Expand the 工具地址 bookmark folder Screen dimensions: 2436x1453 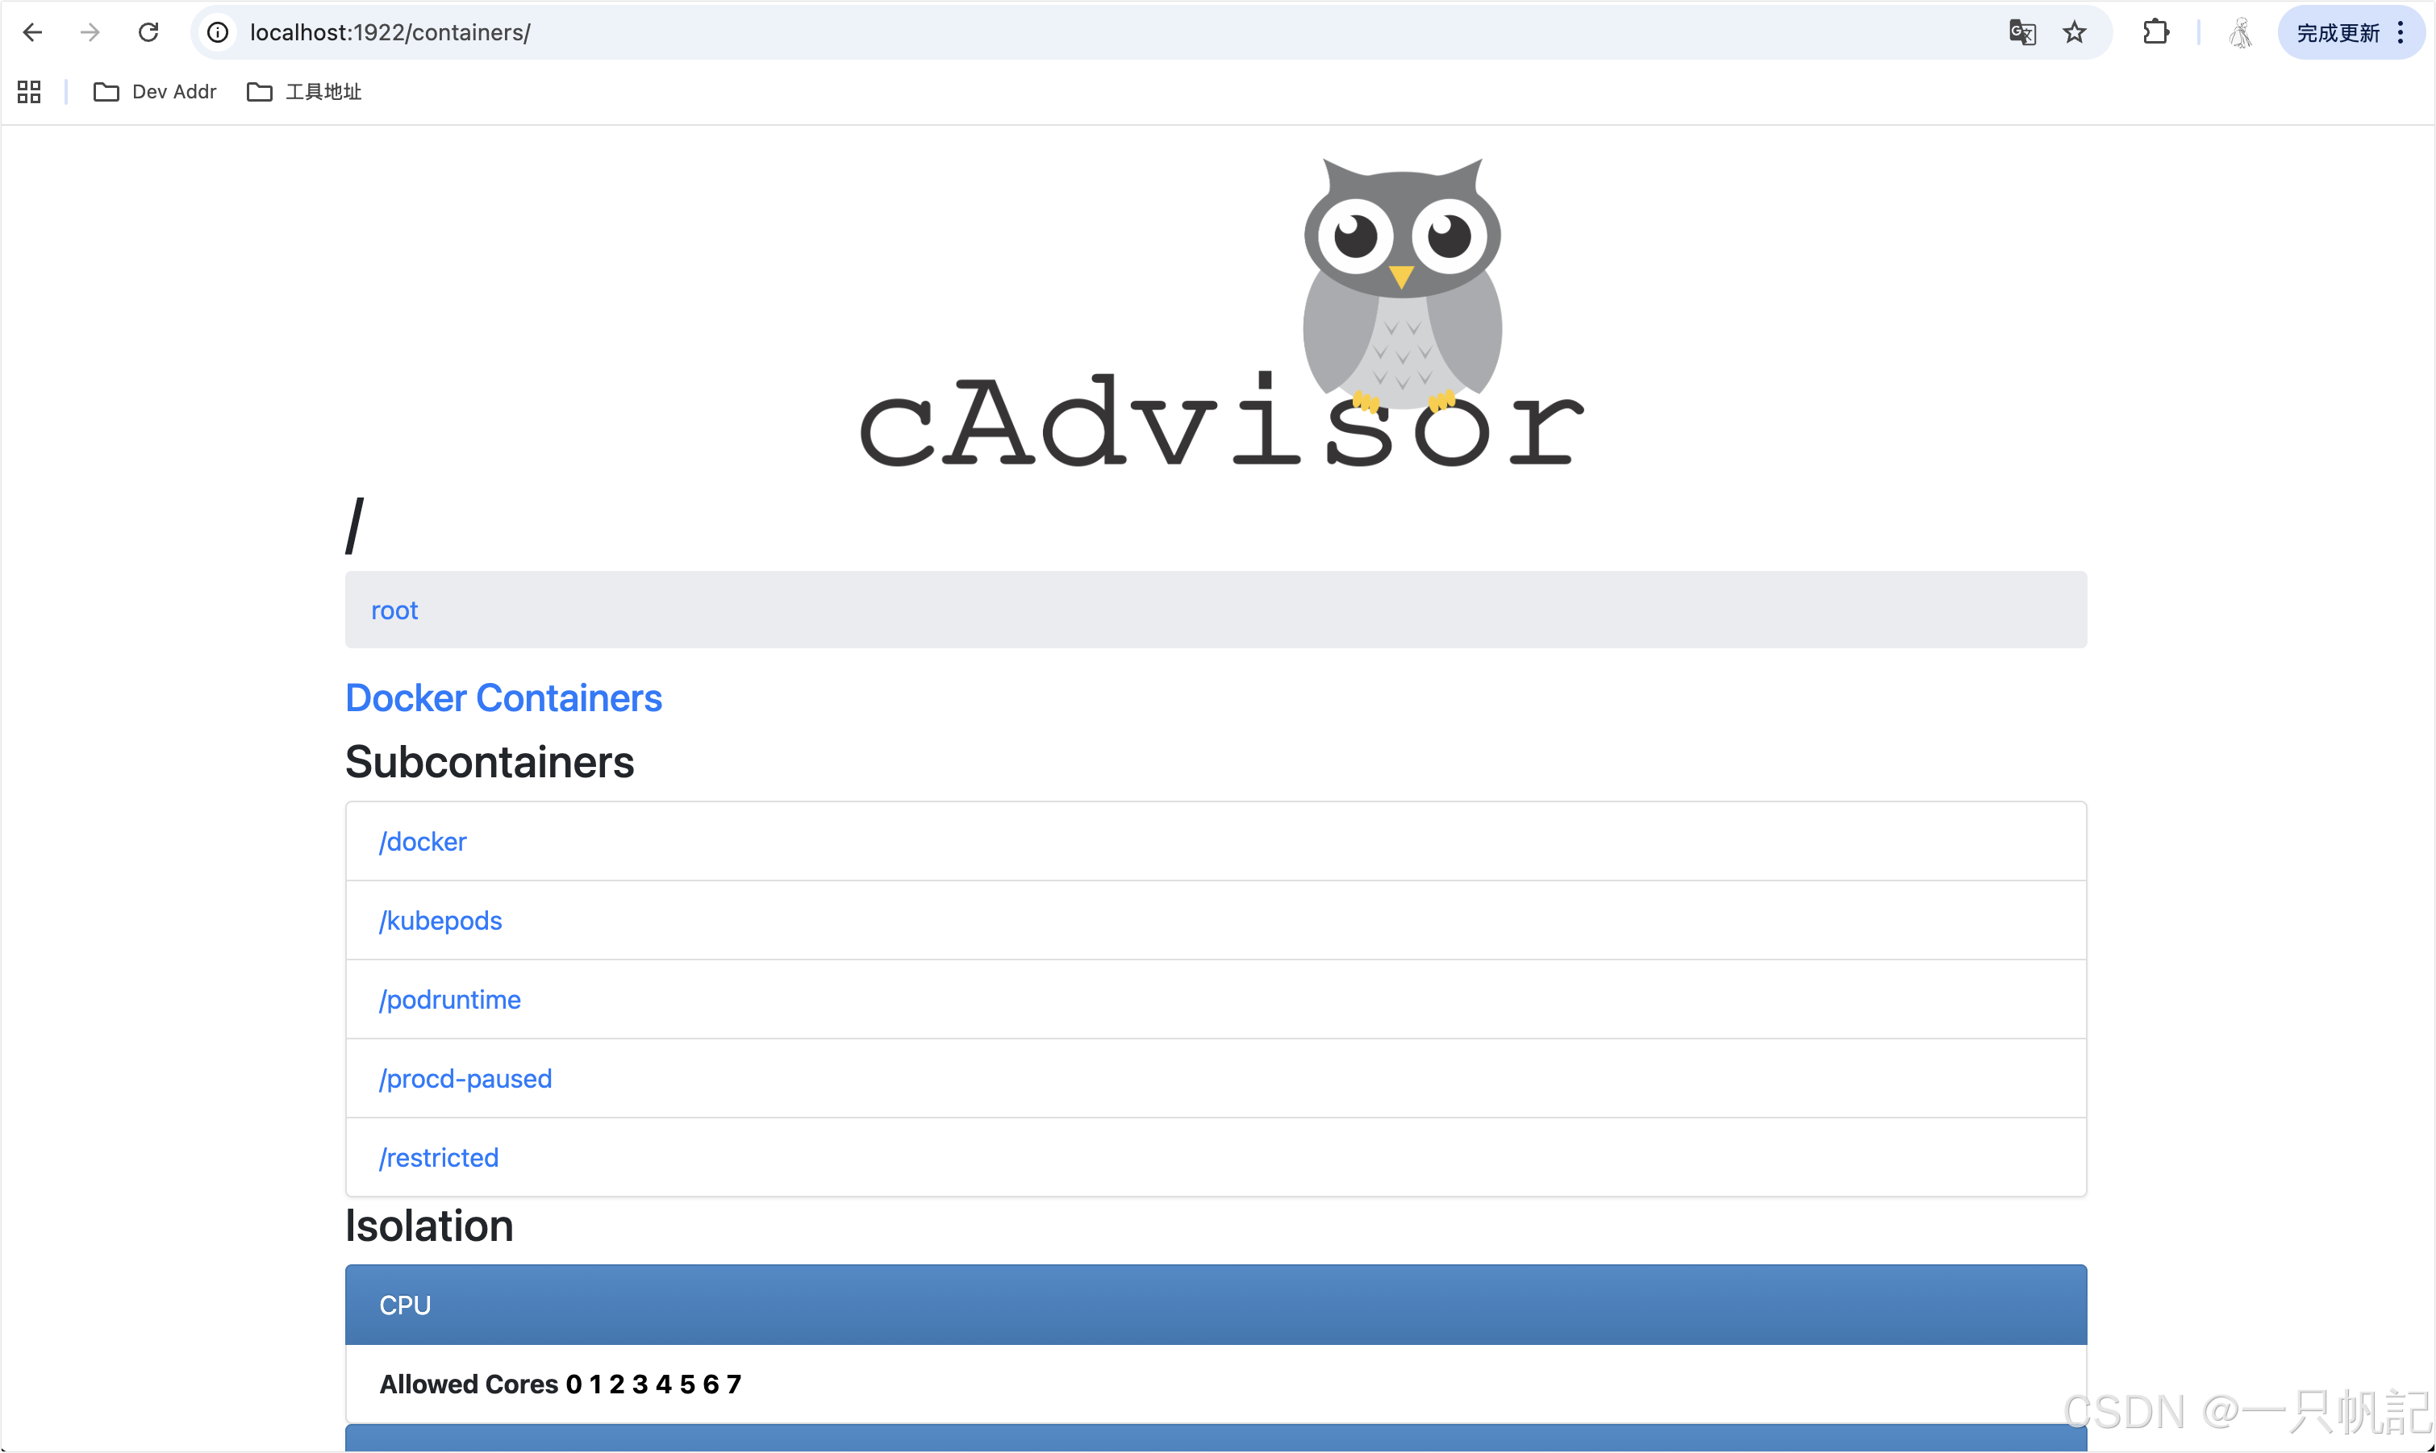coord(305,91)
